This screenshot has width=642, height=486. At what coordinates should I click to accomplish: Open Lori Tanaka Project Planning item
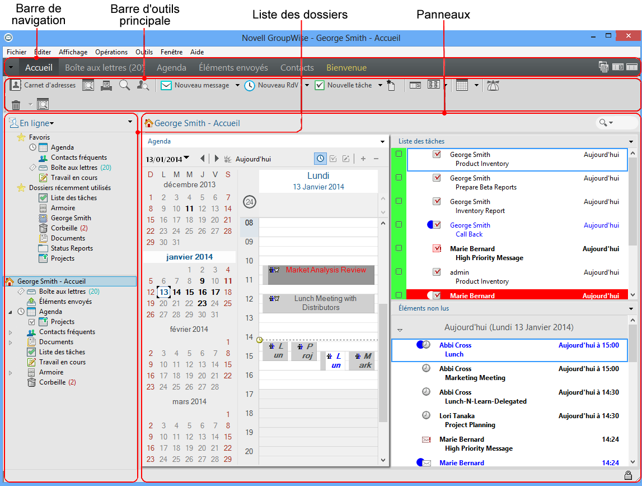[509, 420]
